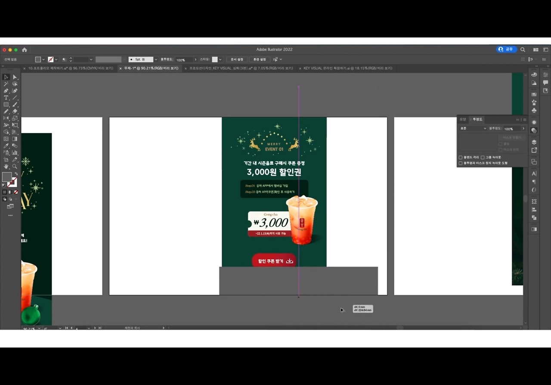
Task: Collapse the Transparency panel with double arrows
Action: coord(518,120)
